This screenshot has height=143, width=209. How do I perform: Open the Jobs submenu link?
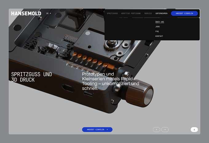[157, 27]
